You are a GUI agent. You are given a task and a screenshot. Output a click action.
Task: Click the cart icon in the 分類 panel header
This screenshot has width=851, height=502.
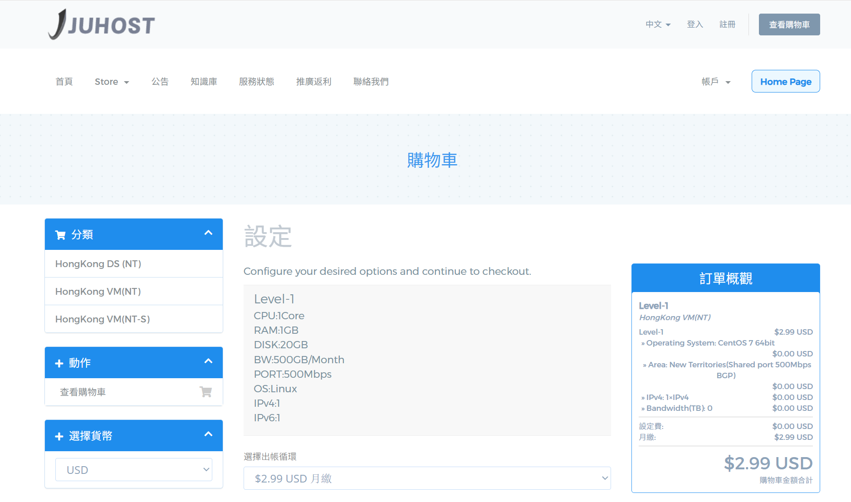[60, 234]
